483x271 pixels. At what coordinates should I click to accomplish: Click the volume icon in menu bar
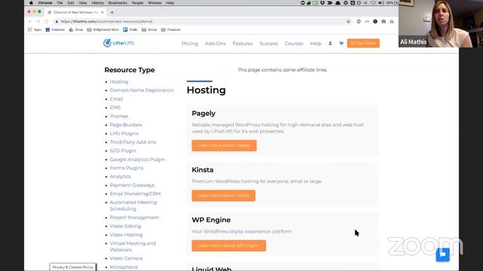point(381,3)
